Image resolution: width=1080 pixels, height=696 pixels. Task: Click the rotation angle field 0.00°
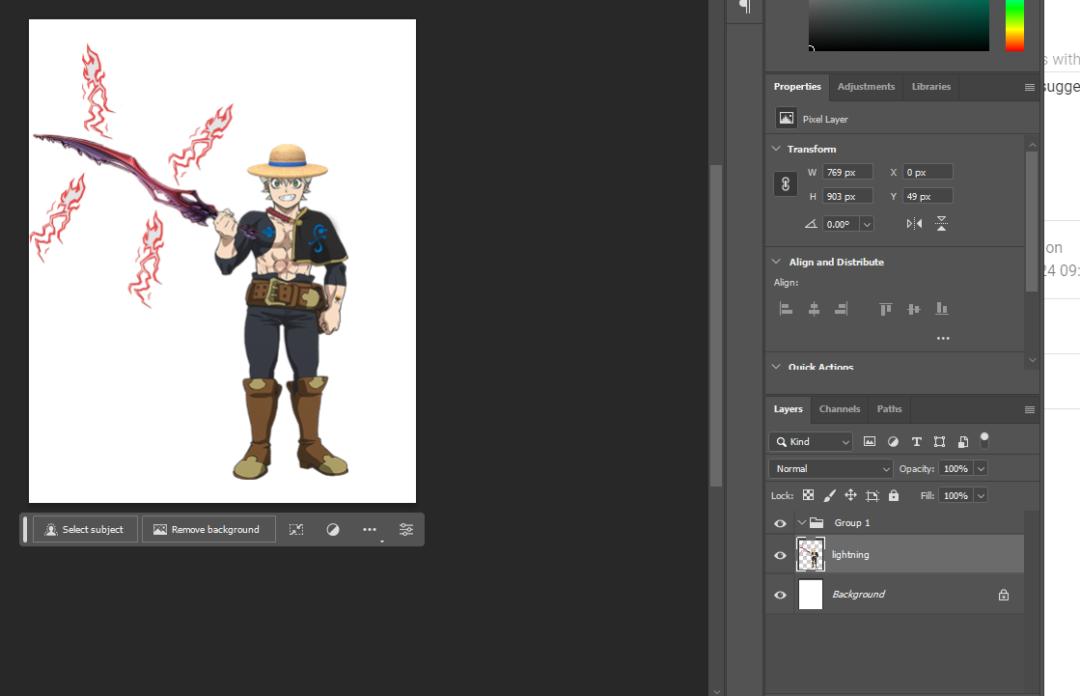(841, 224)
